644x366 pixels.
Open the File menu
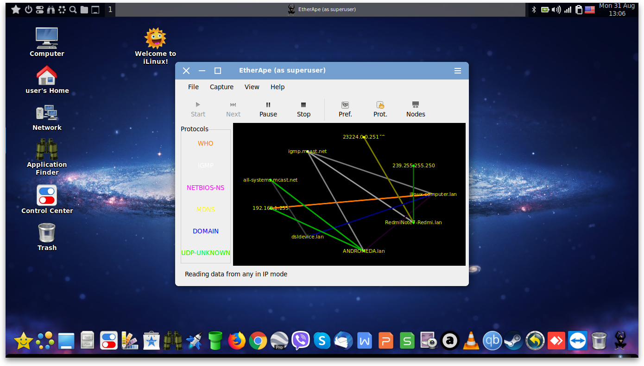(x=193, y=87)
